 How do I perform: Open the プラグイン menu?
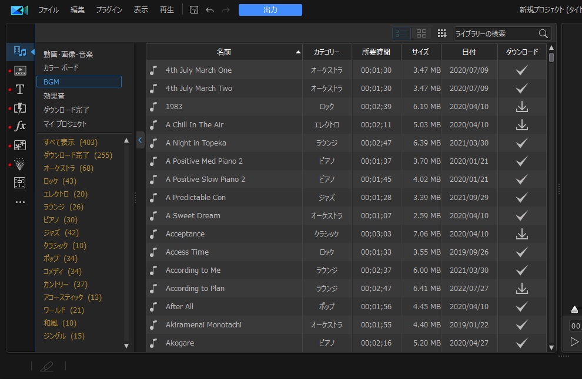[109, 10]
